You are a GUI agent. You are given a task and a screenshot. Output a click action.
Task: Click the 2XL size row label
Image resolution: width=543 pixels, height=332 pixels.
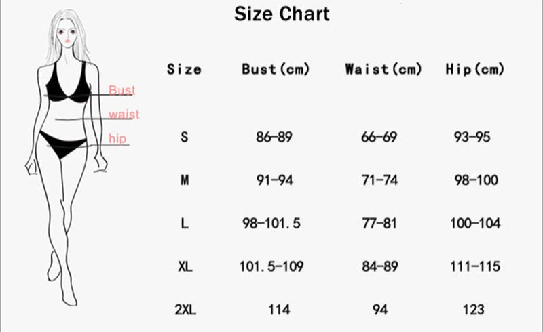[x=184, y=310]
